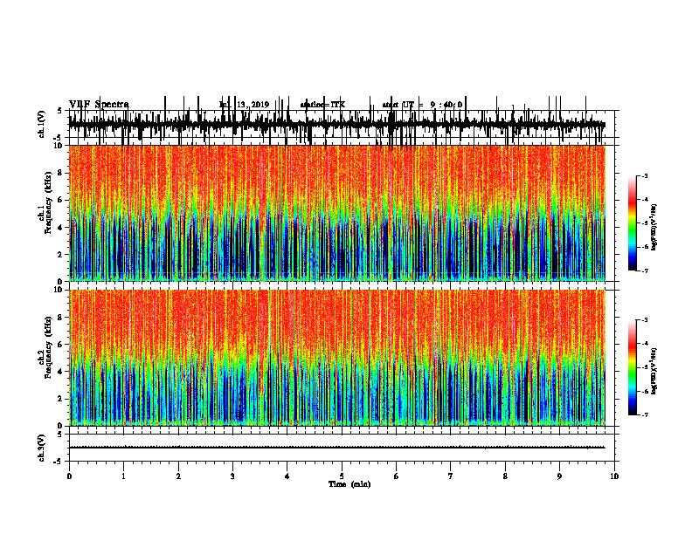
Task: Click the "Time (min)" axis label
Action: pos(349,484)
